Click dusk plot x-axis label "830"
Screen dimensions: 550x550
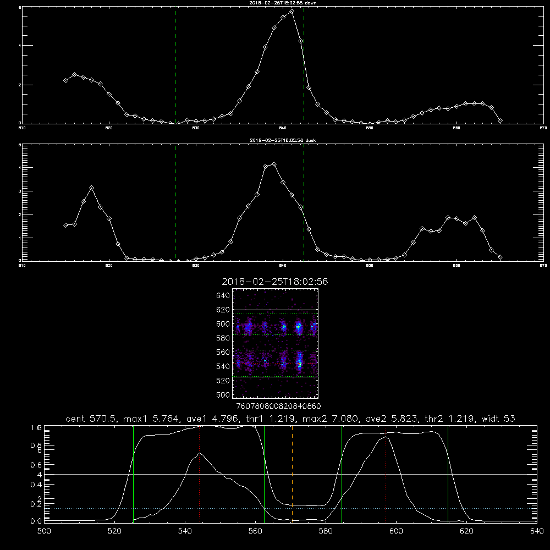tap(196, 266)
